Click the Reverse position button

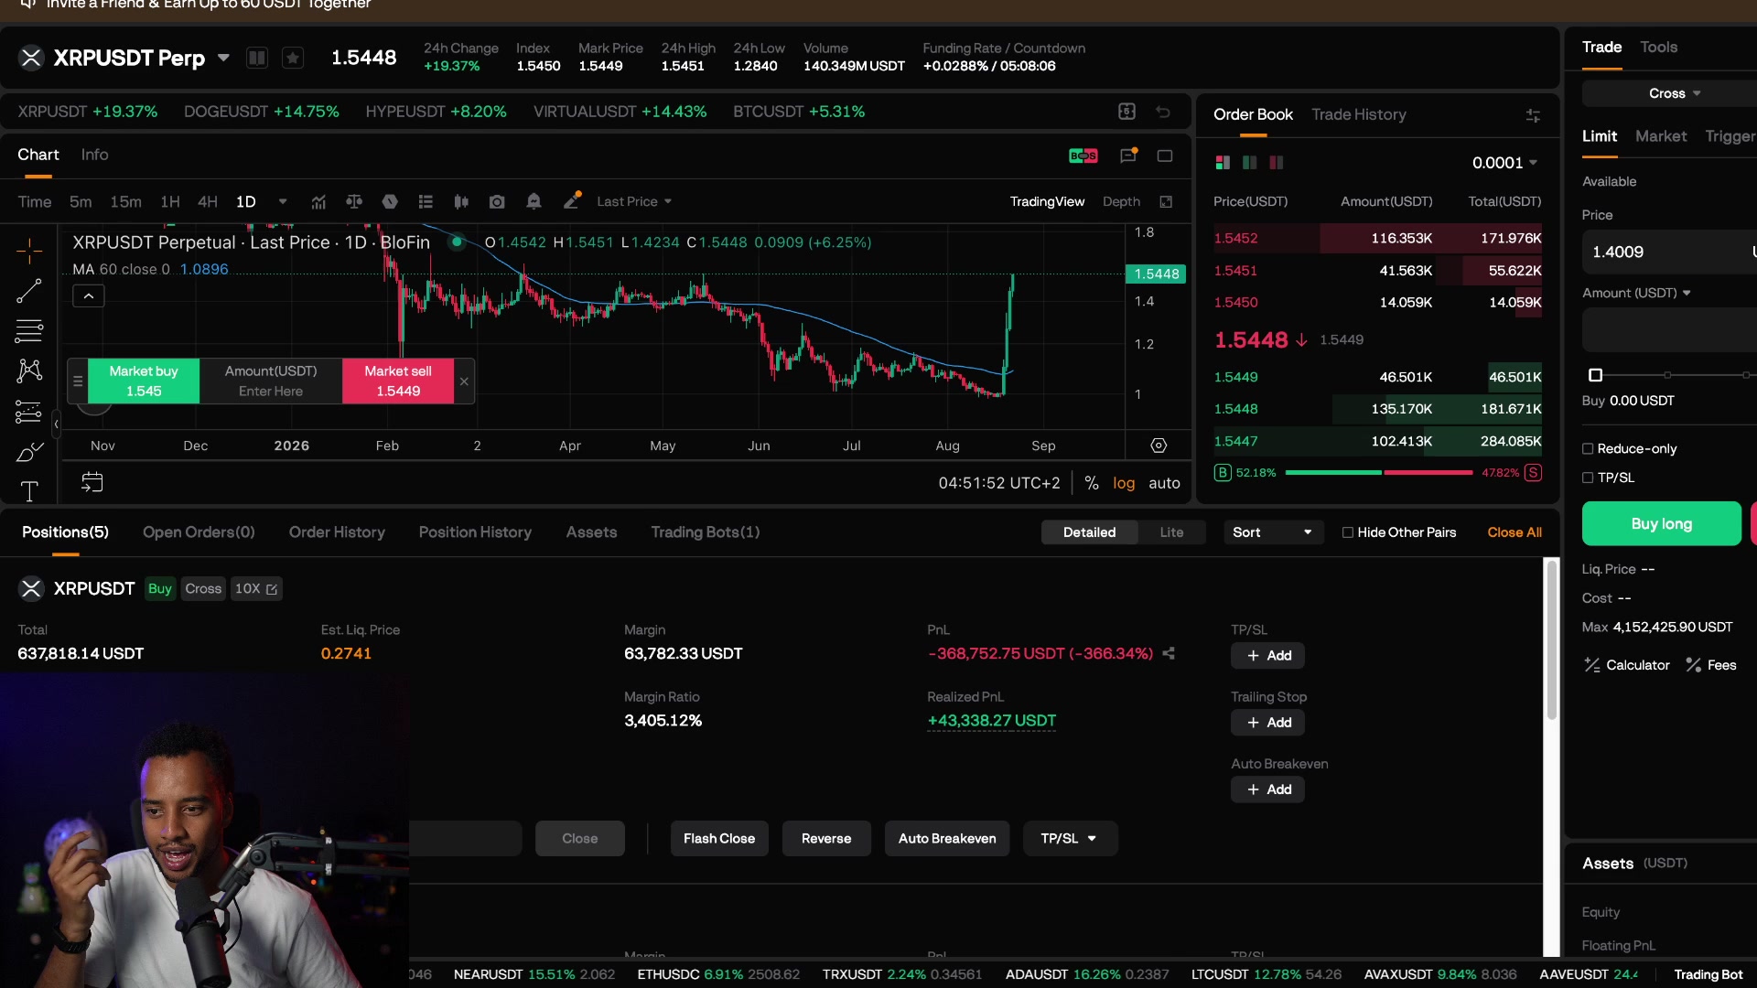click(826, 839)
